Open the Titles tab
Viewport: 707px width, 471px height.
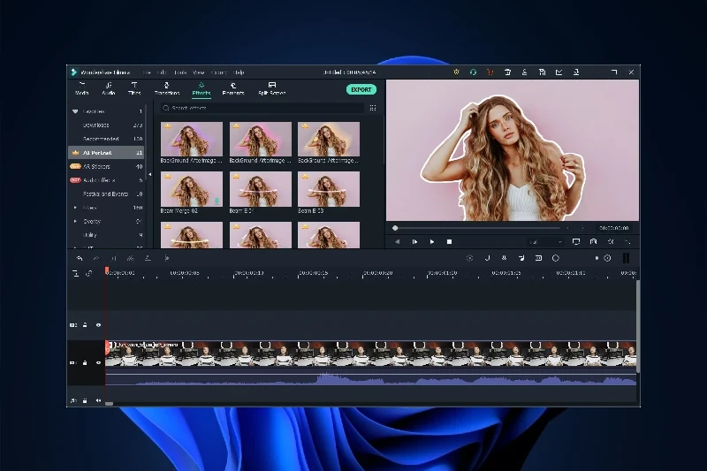click(134, 88)
